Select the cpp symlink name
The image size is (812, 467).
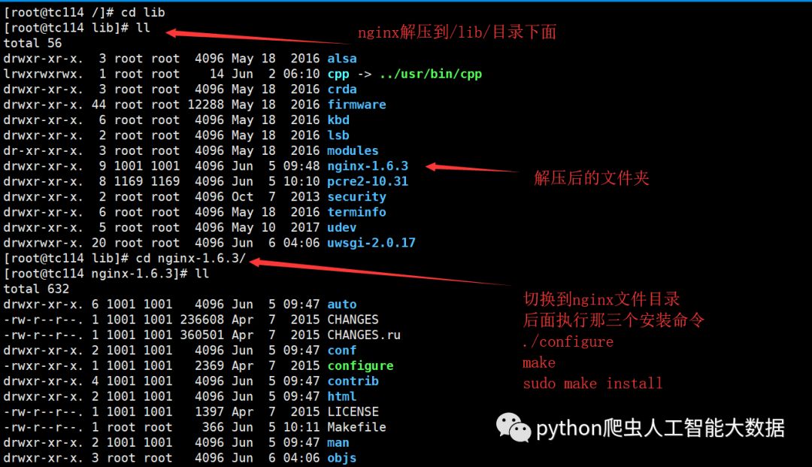tap(338, 74)
